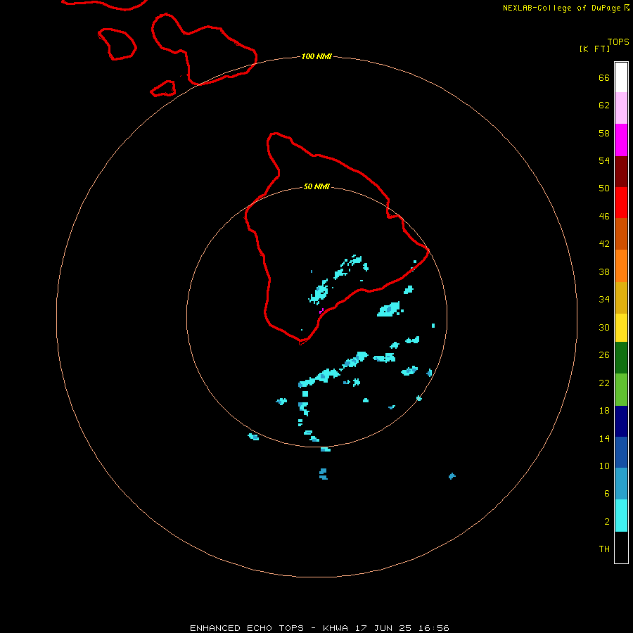Viewport: 633px width, 633px height.
Task: Click the 42 legend value
Action: (604, 244)
